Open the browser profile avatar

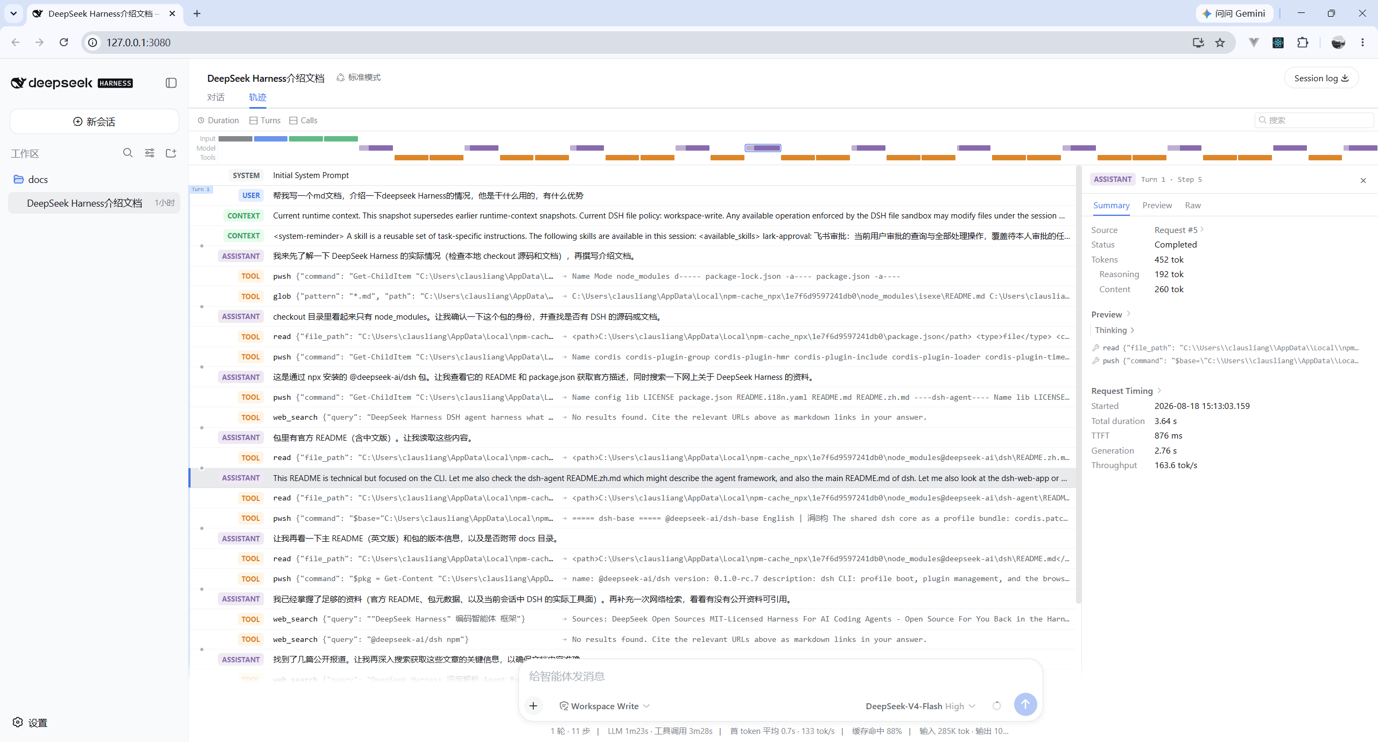pyautogui.click(x=1338, y=43)
